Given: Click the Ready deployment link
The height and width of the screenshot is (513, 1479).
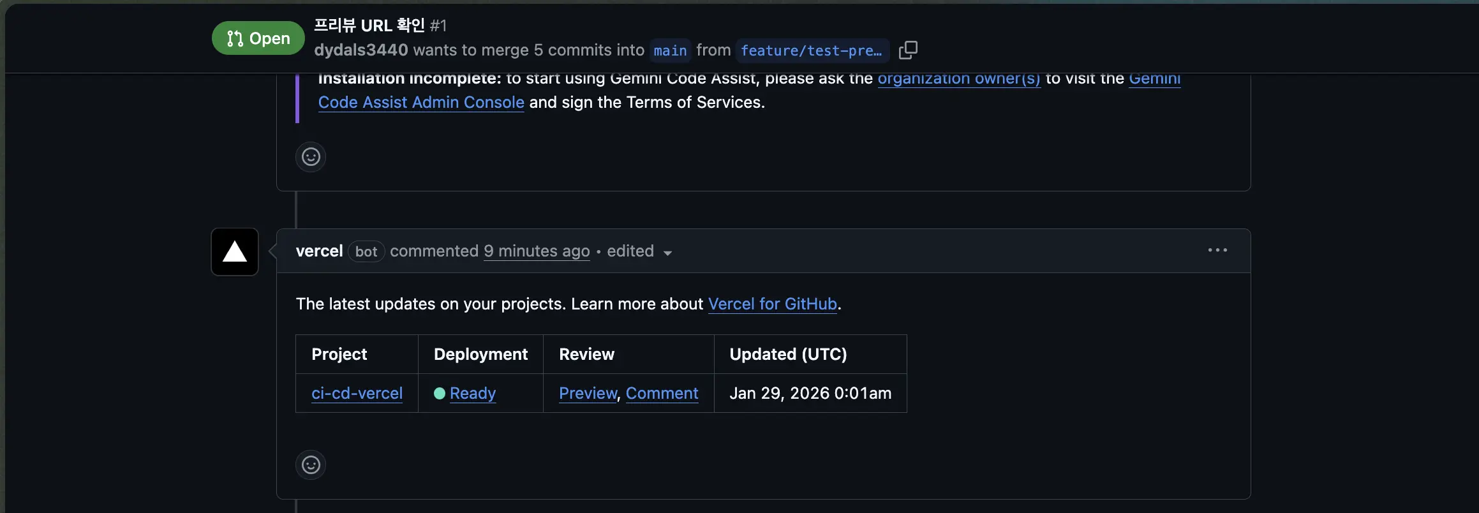Looking at the screenshot, I should [472, 394].
